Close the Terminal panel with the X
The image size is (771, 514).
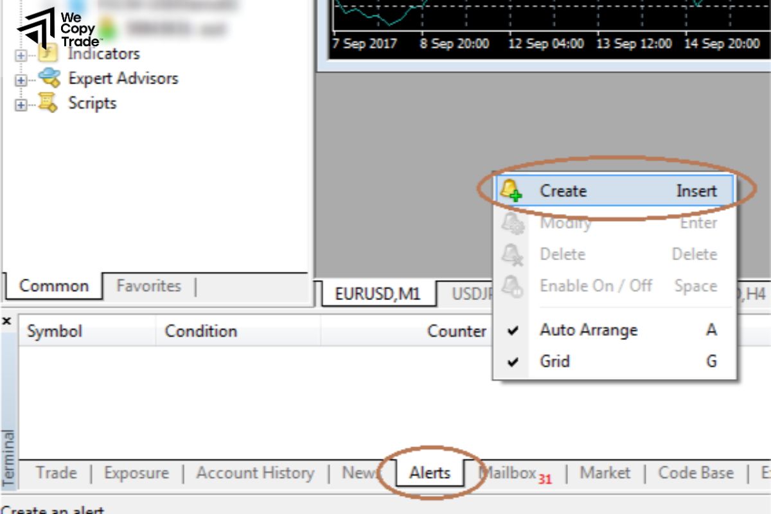[7, 321]
